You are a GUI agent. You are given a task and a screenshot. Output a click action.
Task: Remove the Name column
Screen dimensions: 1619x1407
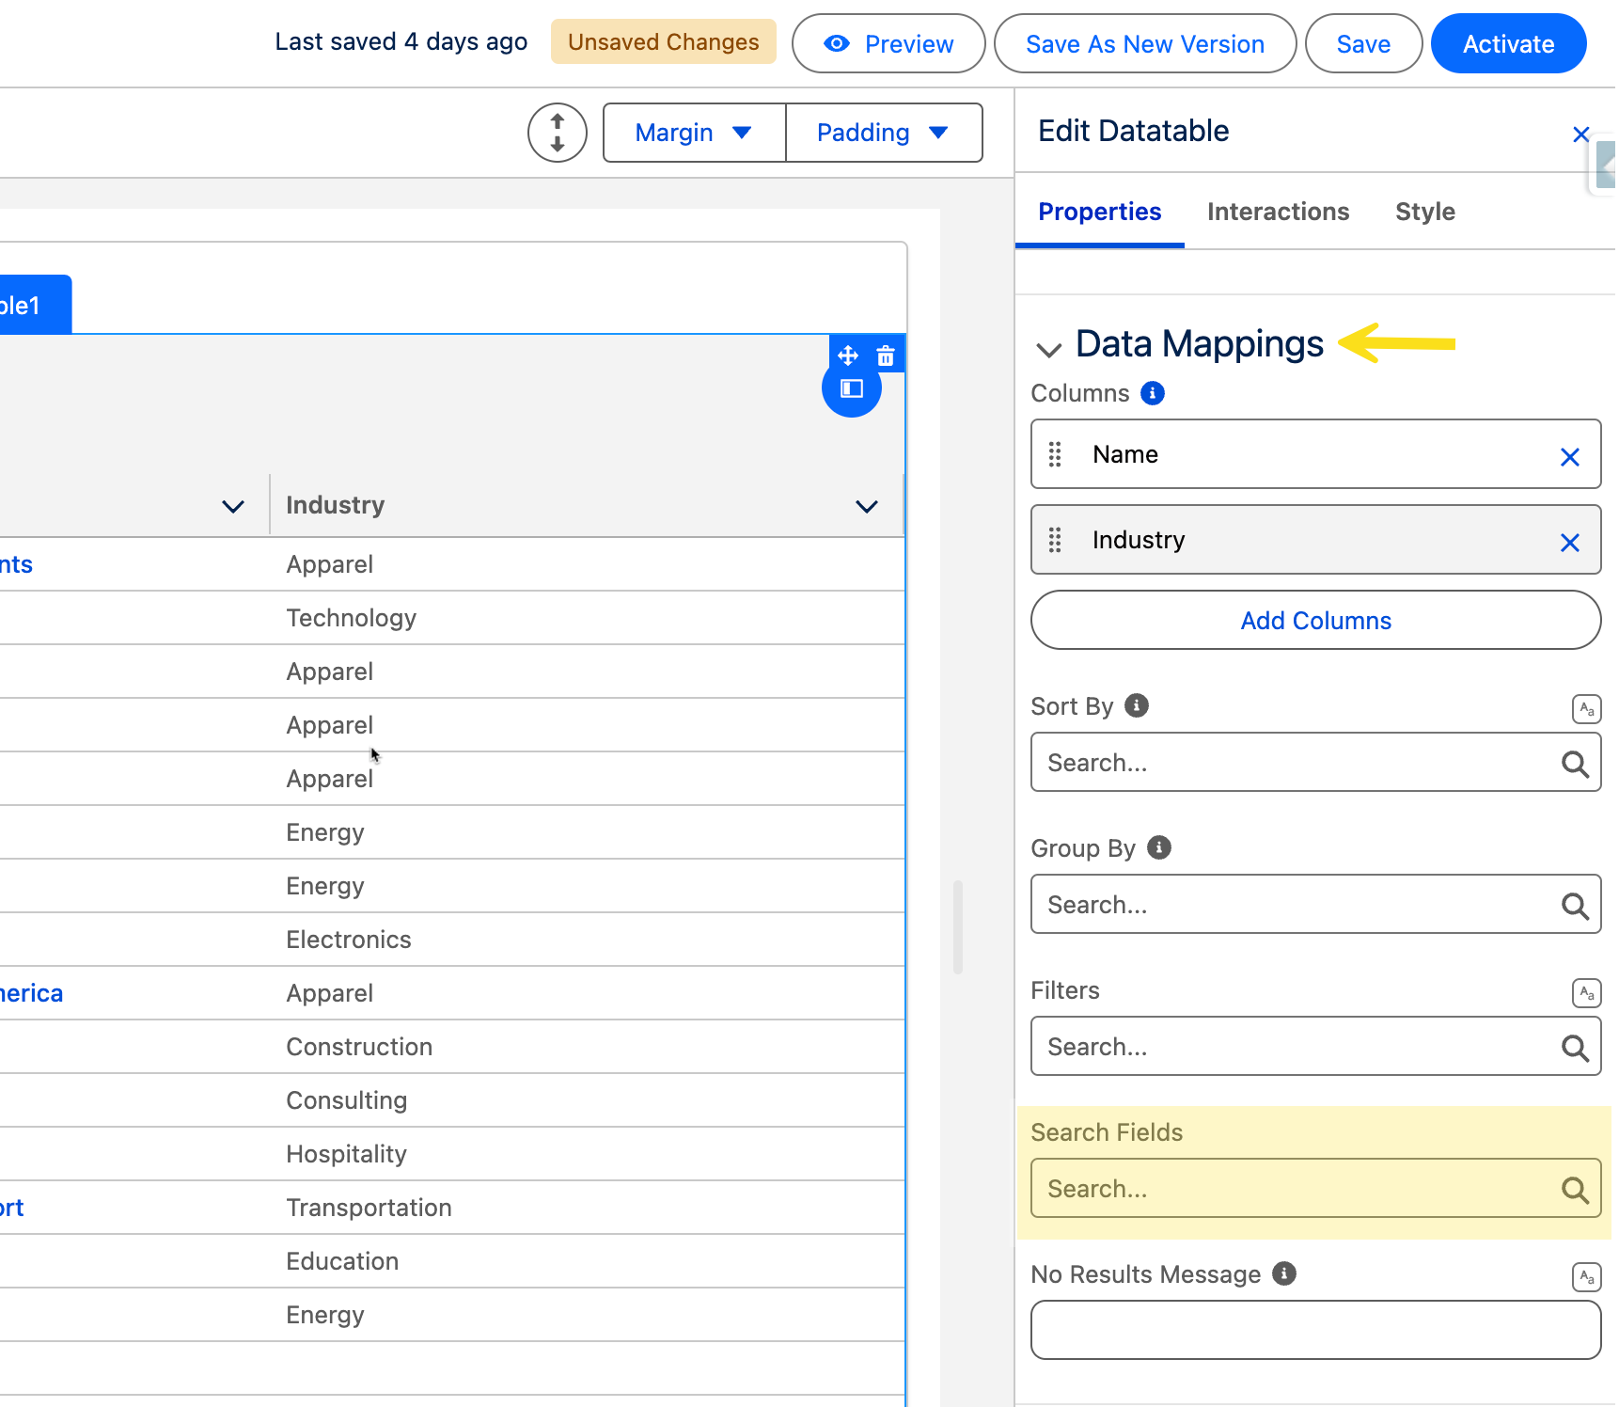click(1569, 457)
